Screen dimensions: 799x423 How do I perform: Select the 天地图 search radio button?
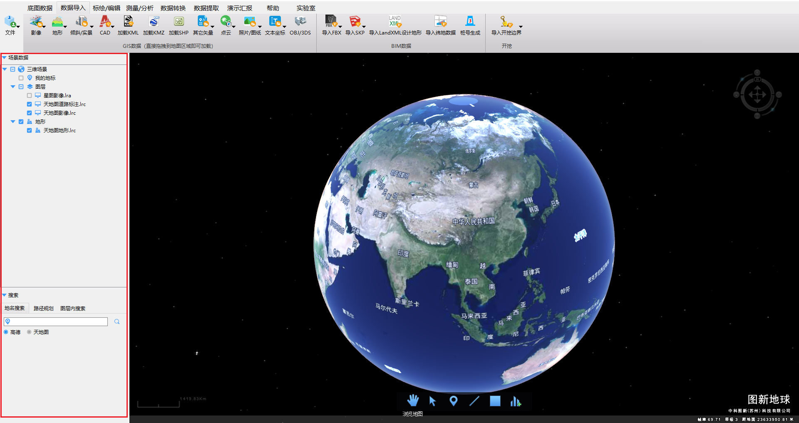coord(29,332)
